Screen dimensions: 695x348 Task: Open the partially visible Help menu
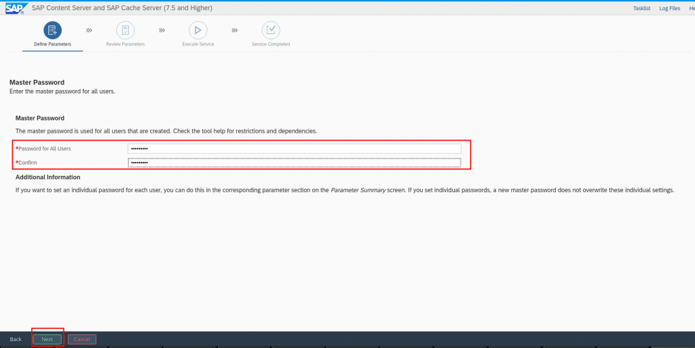tap(690, 8)
